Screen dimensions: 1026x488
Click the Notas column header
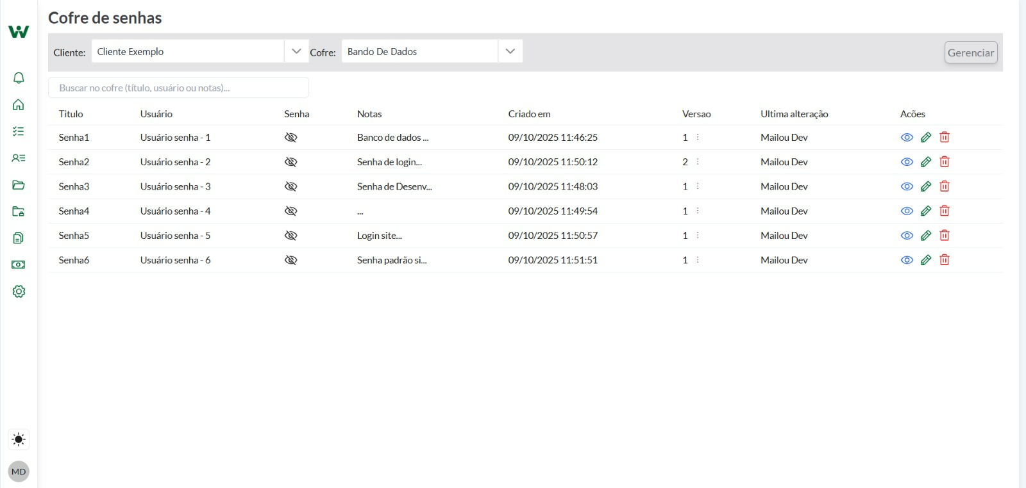369,114
